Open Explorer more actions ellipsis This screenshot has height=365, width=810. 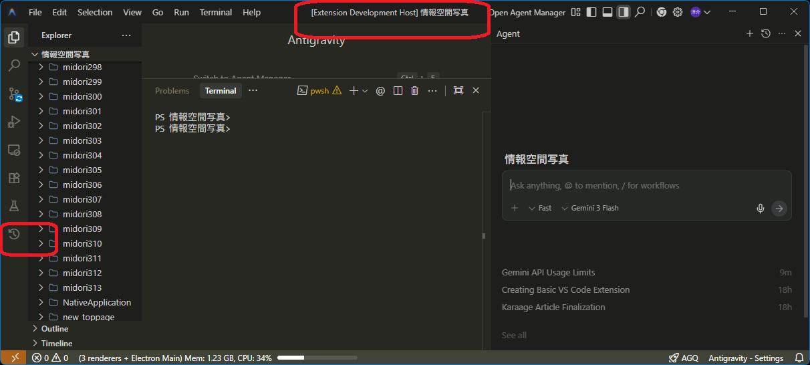point(126,35)
